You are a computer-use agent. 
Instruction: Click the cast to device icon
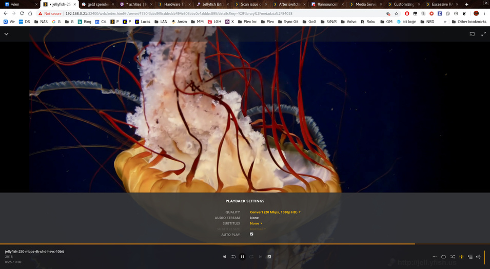[x=472, y=34]
